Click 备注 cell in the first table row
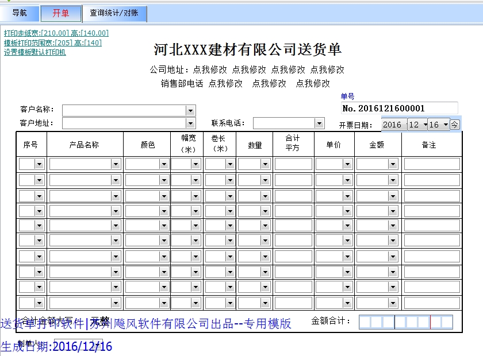Image resolution: width=483 pixels, height=356 pixels. [x=432, y=164]
